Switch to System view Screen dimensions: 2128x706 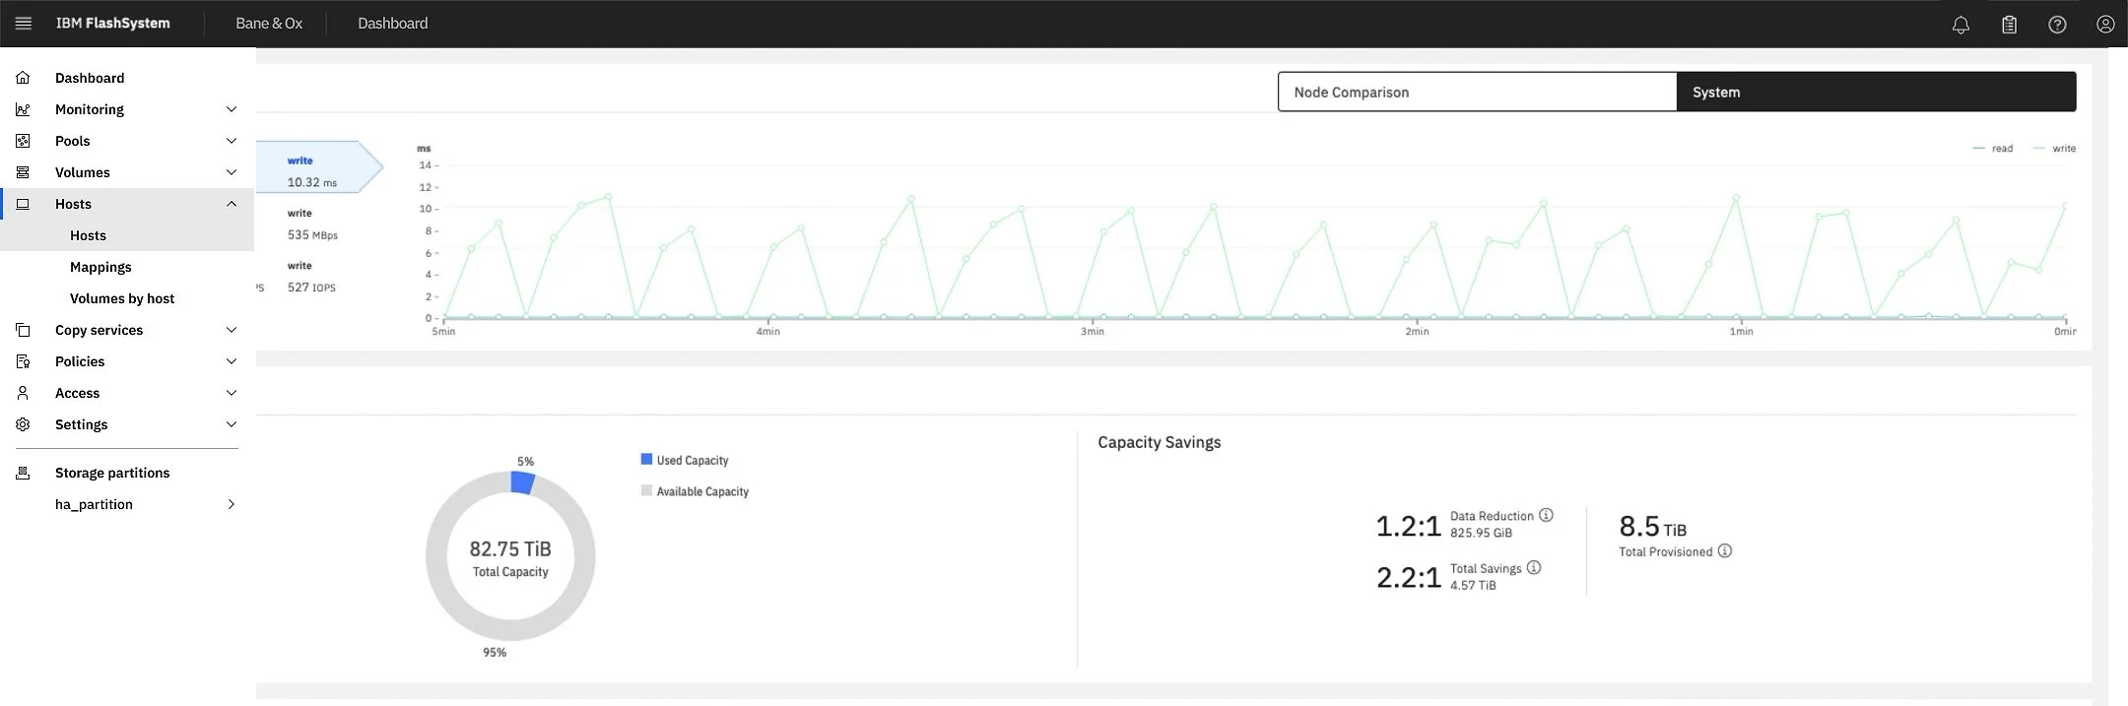click(1877, 92)
